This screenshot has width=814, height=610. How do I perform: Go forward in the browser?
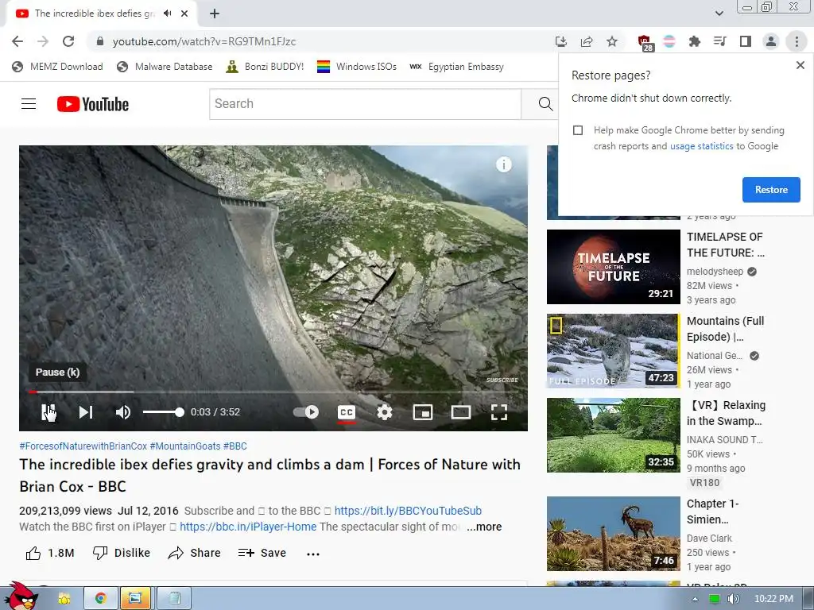coord(43,41)
